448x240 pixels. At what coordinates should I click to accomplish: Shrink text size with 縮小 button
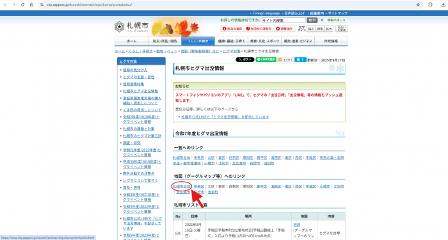(311, 29)
